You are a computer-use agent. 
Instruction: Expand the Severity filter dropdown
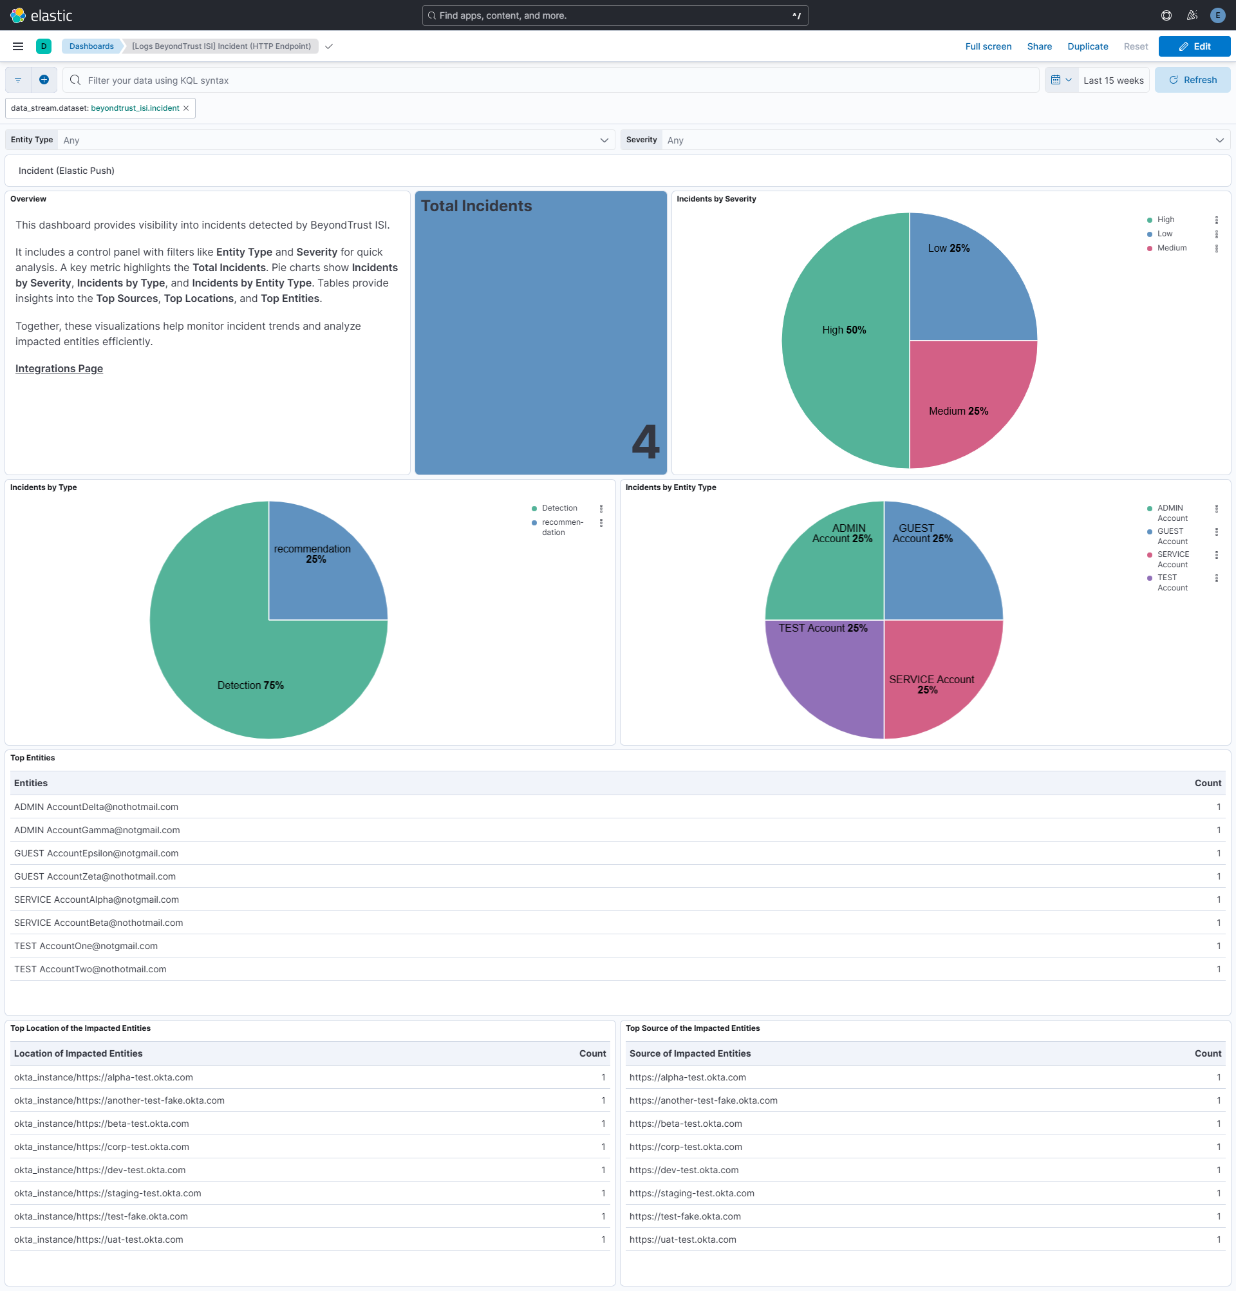[x=946, y=140]
